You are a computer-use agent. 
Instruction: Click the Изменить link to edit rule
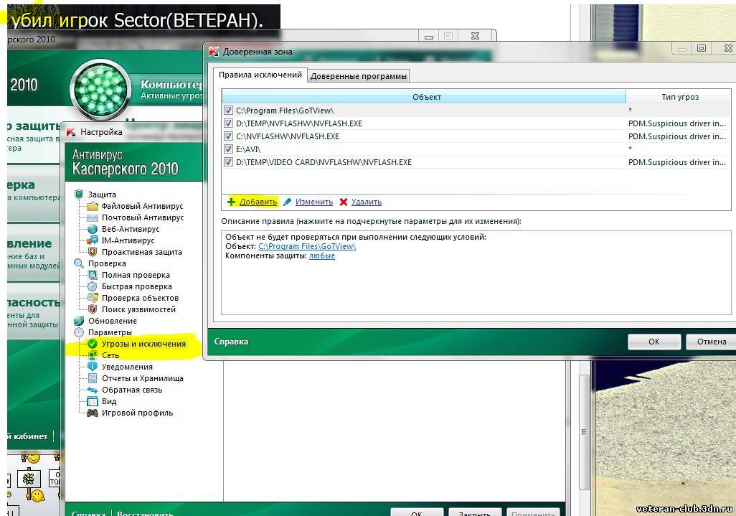click(x=314, y=202)
